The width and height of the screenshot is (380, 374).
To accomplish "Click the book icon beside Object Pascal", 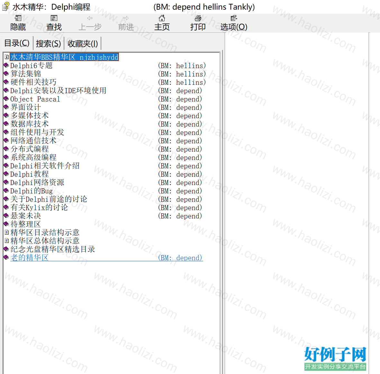I will click(x=6, y=99).
